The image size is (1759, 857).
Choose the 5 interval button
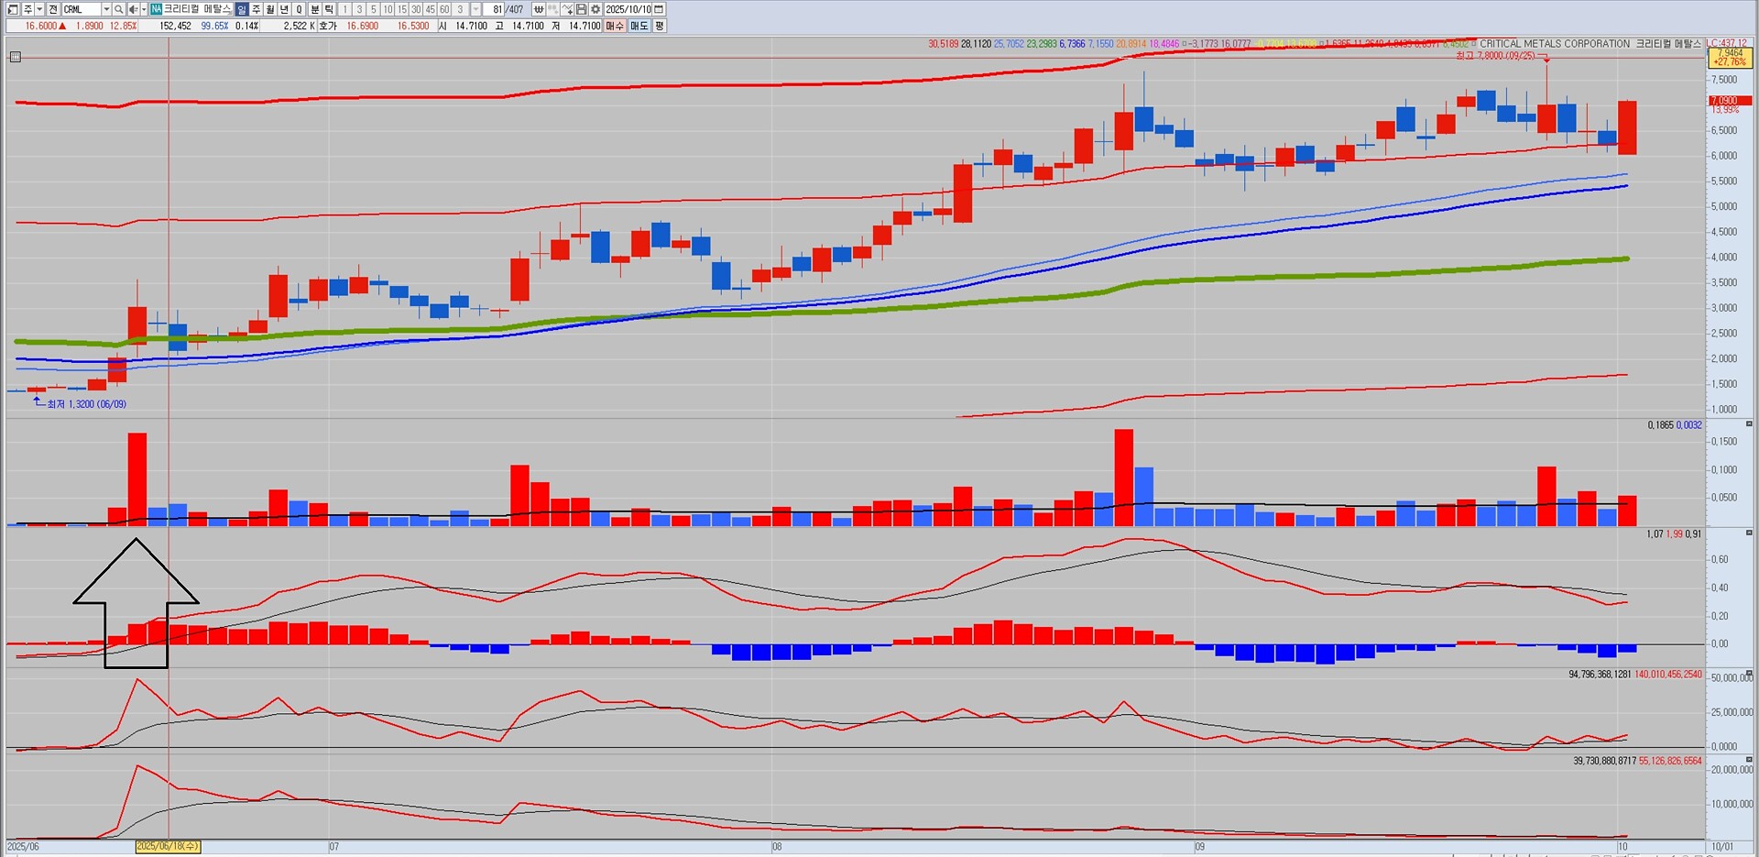coord(374,9)
